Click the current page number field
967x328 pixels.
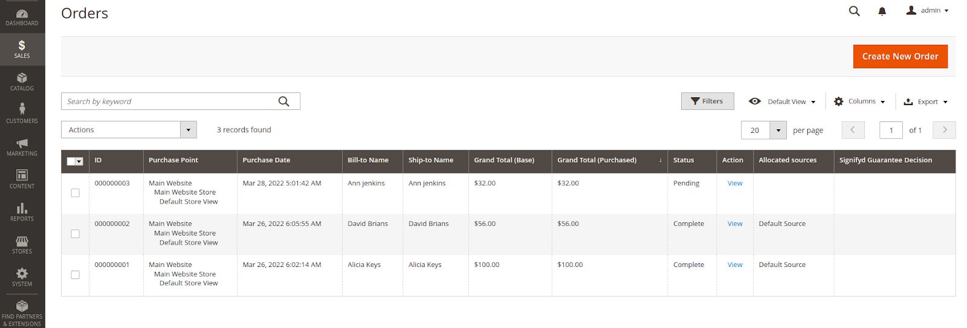(x=891, y=130)
